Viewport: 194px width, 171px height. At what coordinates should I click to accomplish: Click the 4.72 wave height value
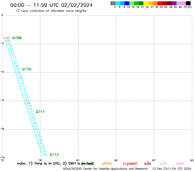[x=42, y=149]
